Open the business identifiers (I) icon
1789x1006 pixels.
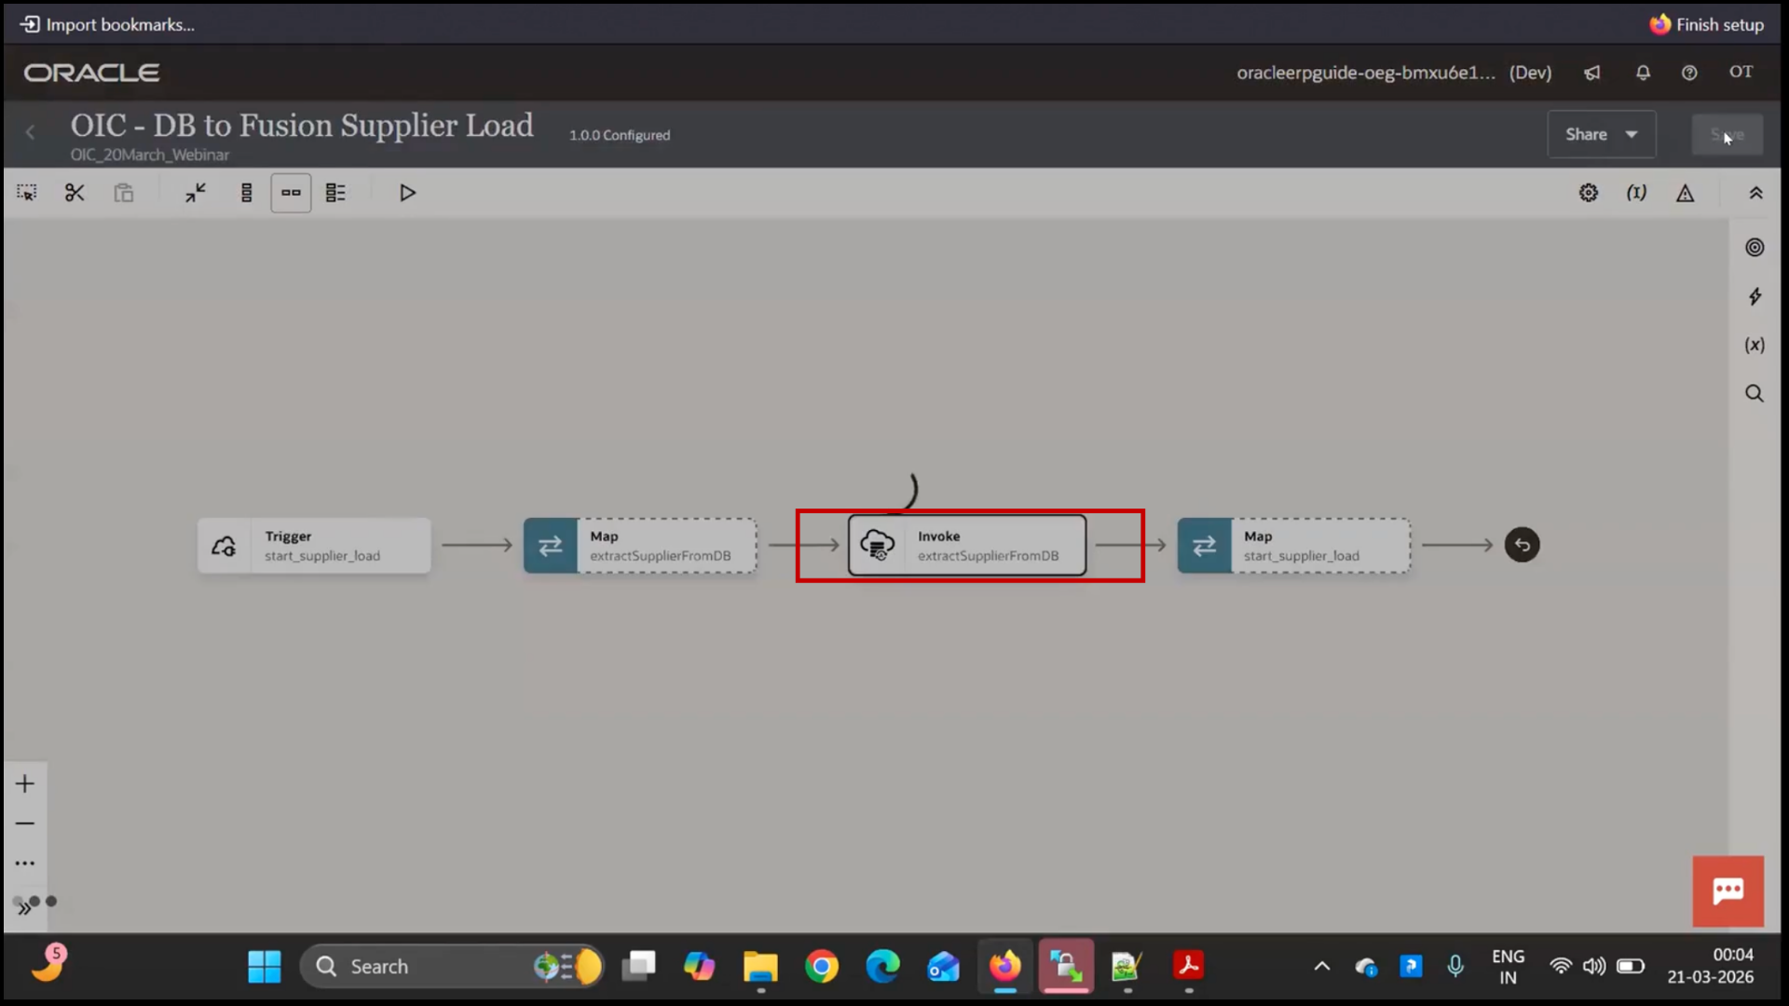1636,193
